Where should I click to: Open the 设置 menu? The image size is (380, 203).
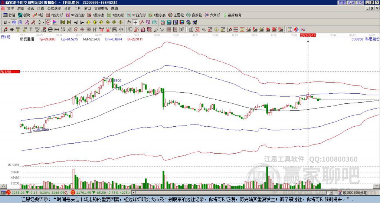click(67, 8)
